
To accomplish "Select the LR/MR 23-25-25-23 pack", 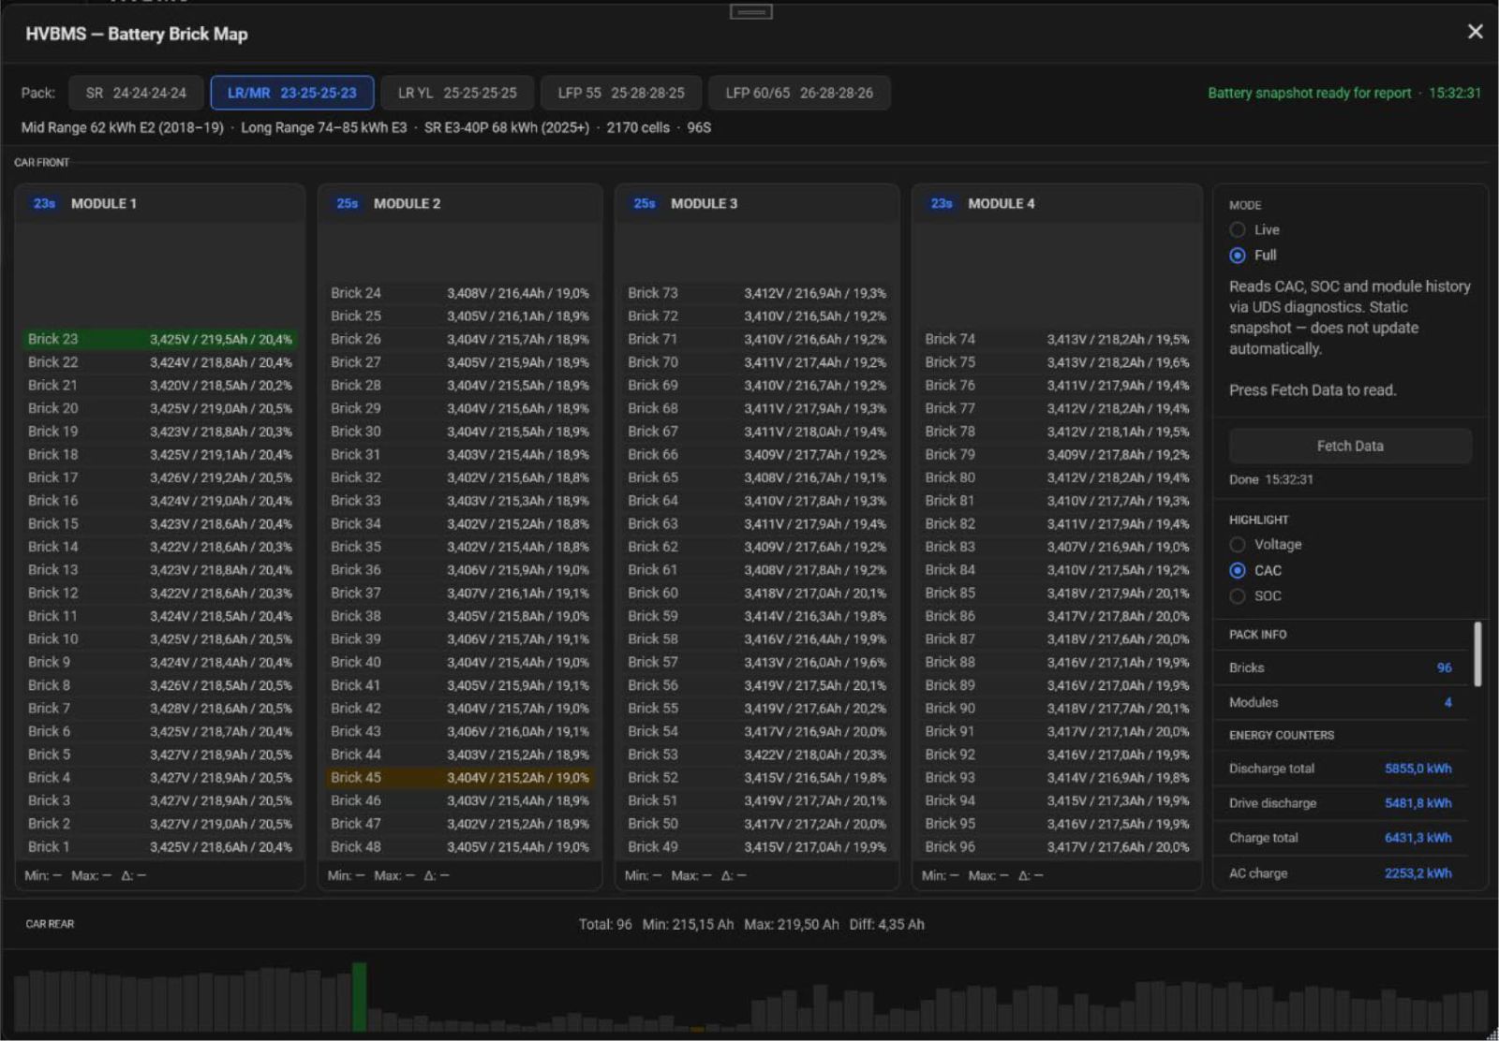I will 292,93.
